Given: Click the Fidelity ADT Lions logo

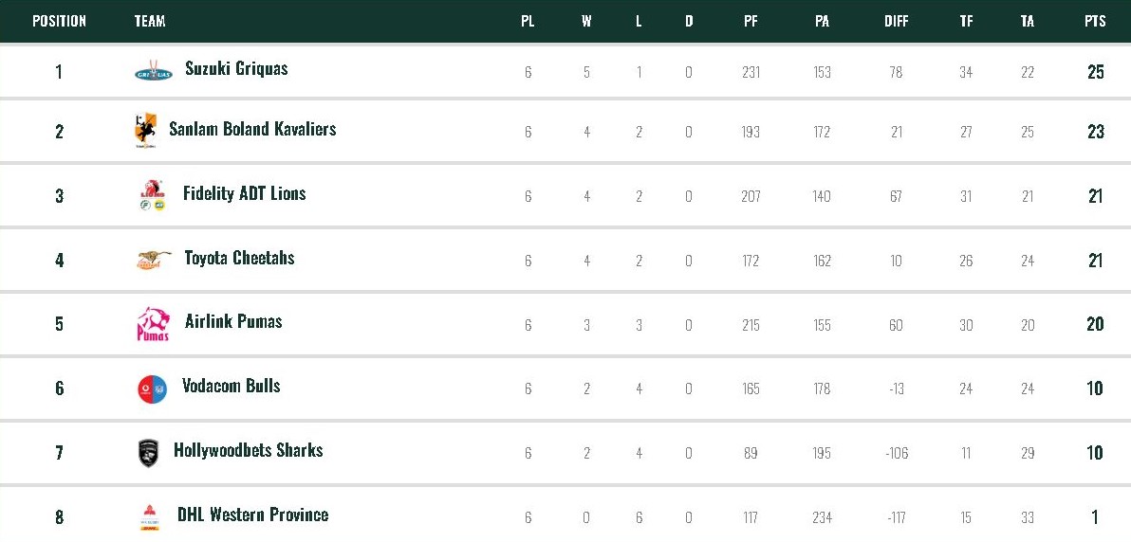Looking at the screenshot, I should coord(151,194).
